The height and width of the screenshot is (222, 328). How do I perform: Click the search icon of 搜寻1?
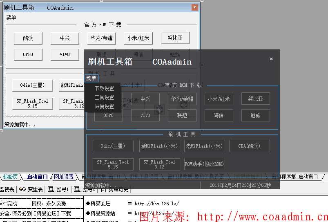(51, 190)
